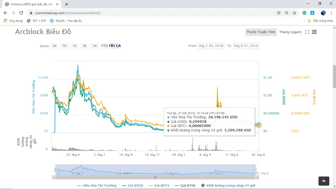Click the 0,00015 BTC axis label
The height and width of the screenshot is (189, 336).
[x=300, y=78]
